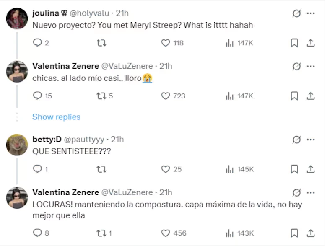This screenshot has height=246, width=327.
Task: Bookmark Valentina's 'chicas. al lado mío' tweet
Action: pos(294,96)
